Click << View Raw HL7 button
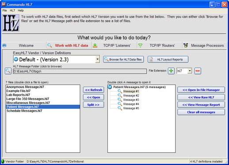 [201, 97]
